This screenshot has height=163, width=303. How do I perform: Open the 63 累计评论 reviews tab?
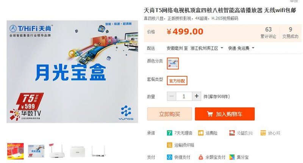268,33
